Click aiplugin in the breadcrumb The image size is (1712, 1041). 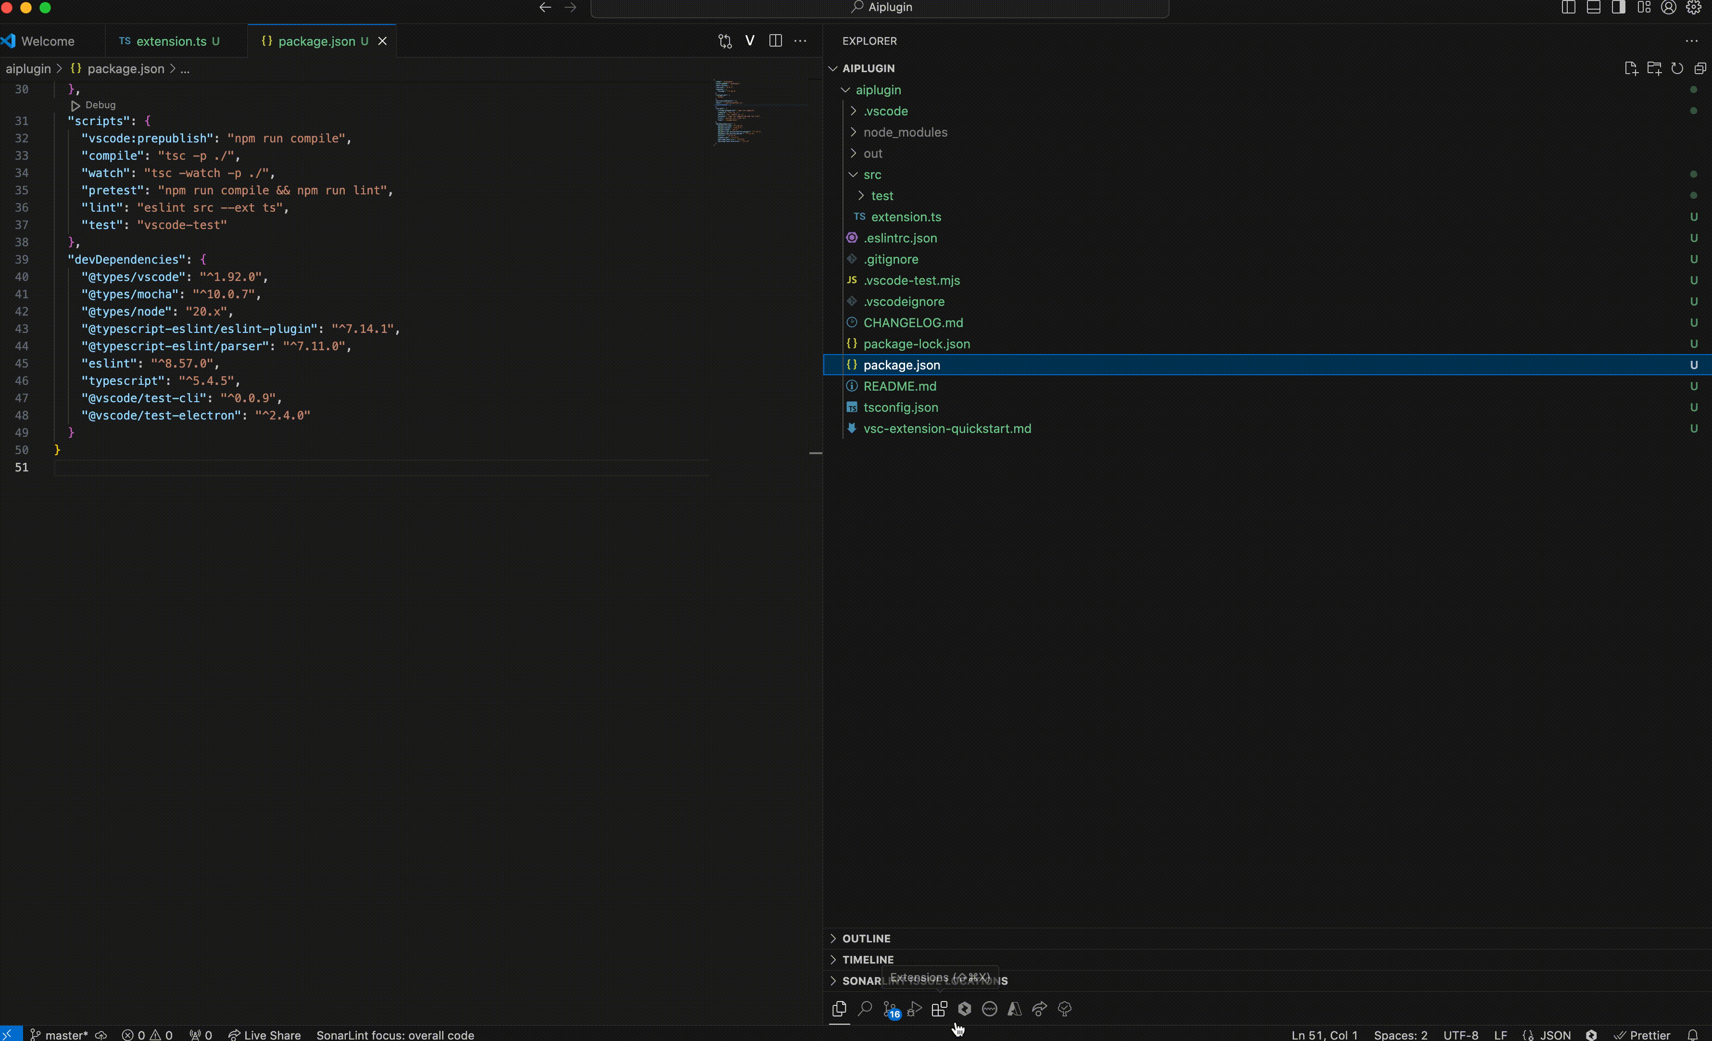tap(28, 69)
